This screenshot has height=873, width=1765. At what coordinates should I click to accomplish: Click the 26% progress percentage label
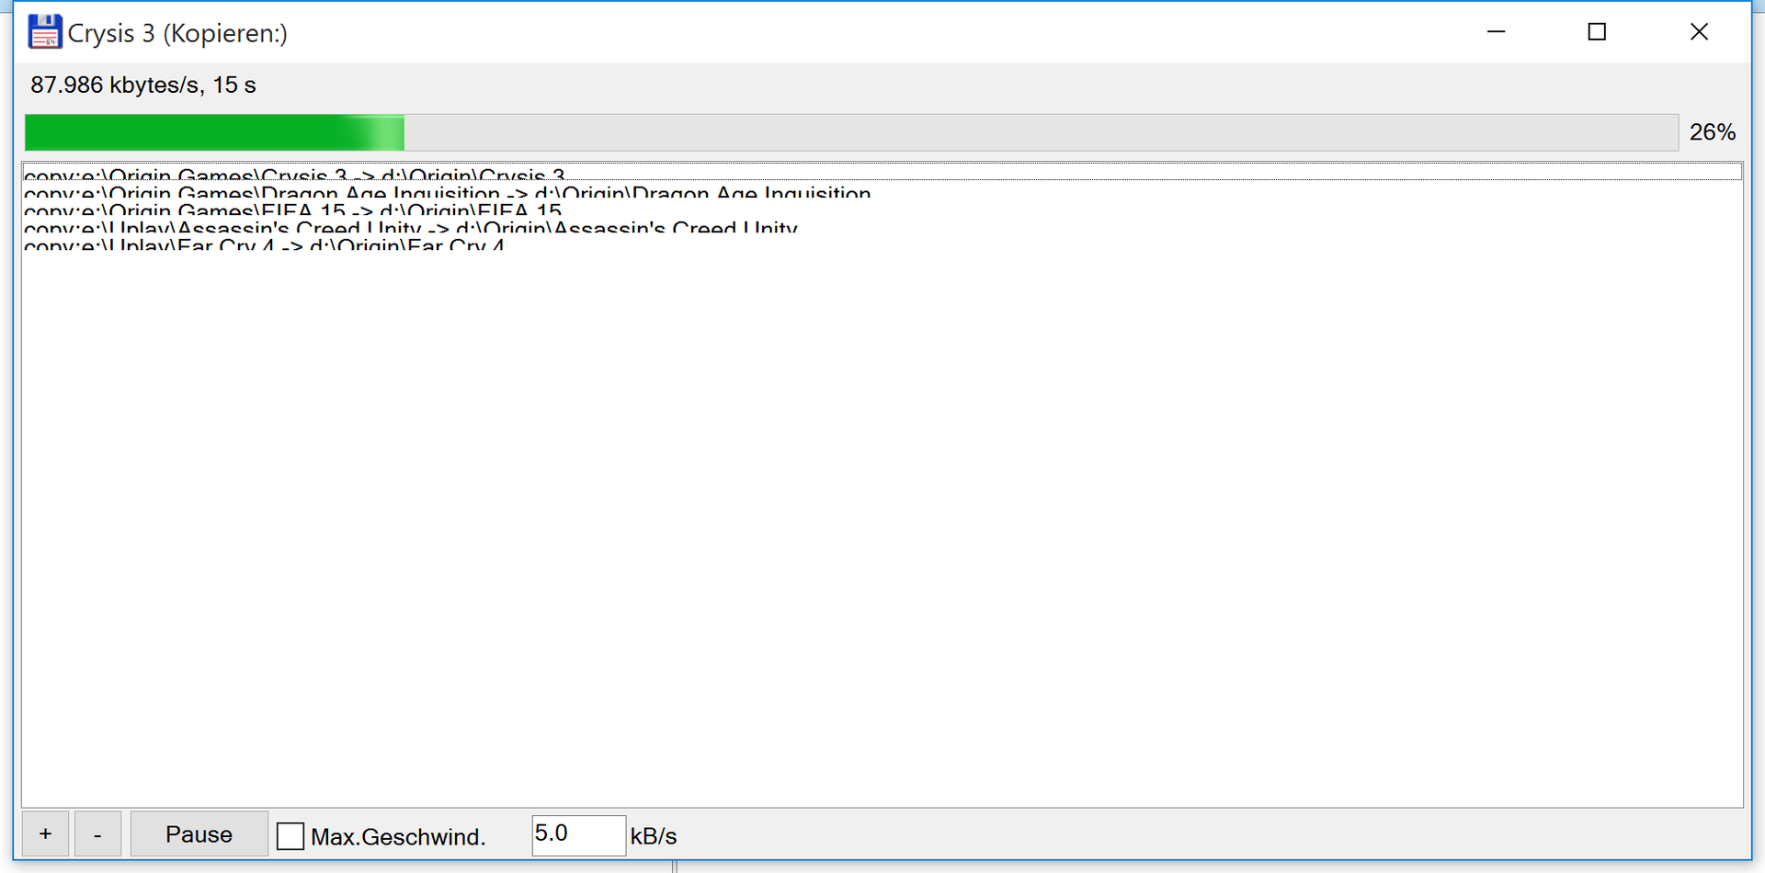(1713, 132)
